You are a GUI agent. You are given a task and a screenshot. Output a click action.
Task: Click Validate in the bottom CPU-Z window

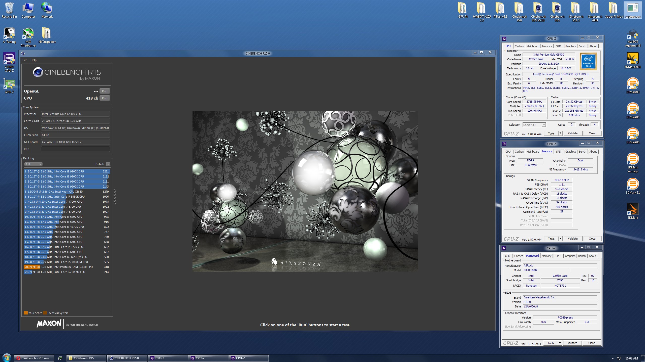pyautogui.click(x=572, y=343)
